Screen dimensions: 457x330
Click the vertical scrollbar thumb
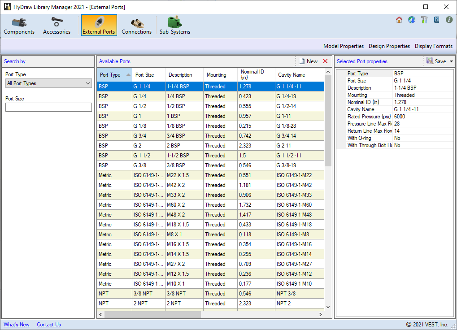tap(328, 121)
